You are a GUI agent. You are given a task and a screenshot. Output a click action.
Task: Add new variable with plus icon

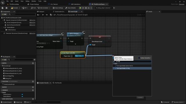click(33, 90)
